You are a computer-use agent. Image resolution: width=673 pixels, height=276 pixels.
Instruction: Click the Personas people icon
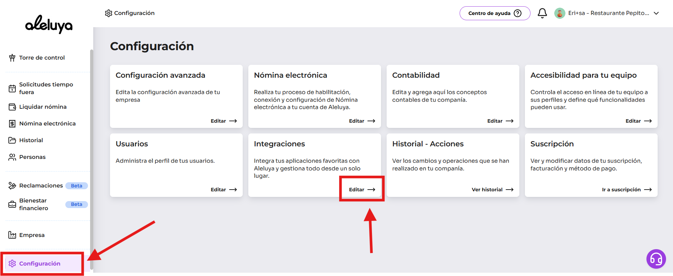(12, 157)
